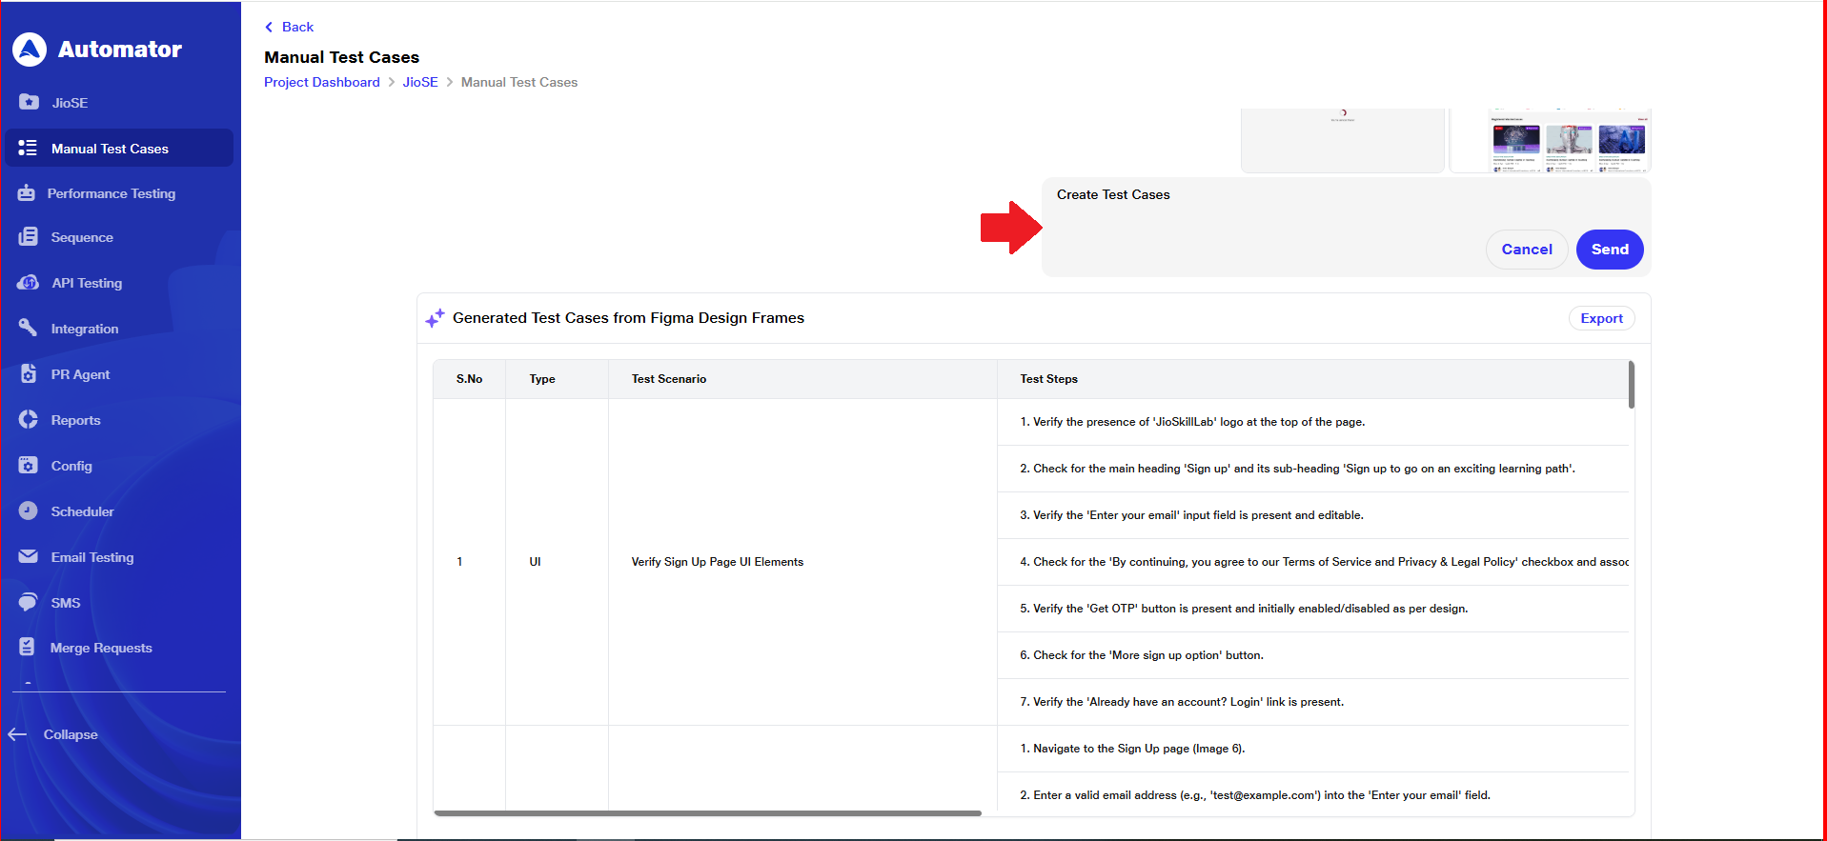Click the Reports chart icon
The image size is (1827, 841).
click(x=29, y=420)
